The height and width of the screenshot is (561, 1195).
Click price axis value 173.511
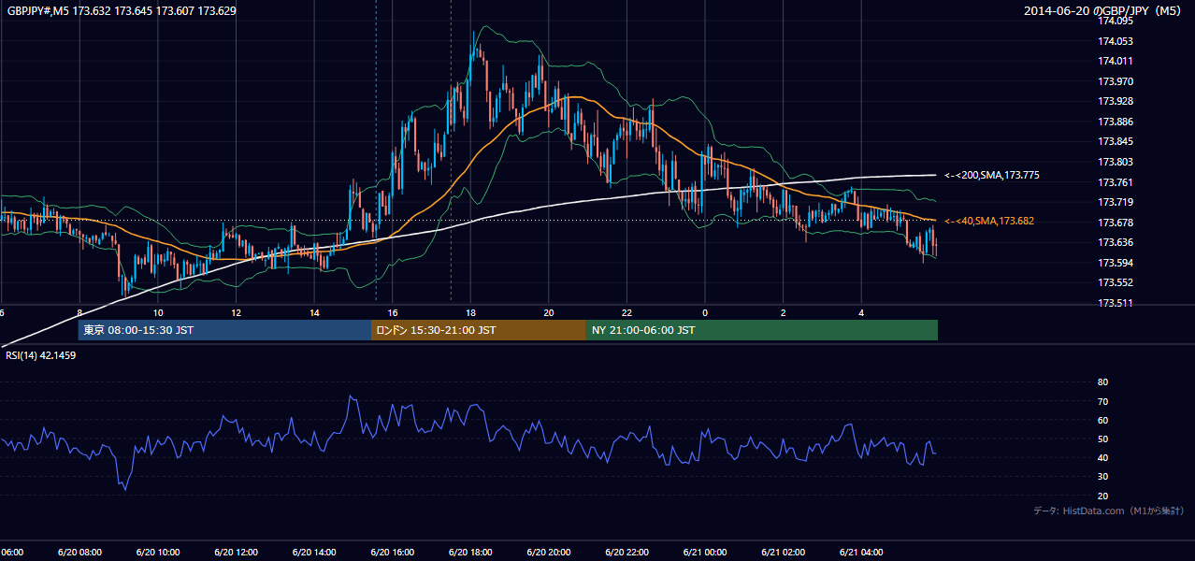[x=1115, y=303]
